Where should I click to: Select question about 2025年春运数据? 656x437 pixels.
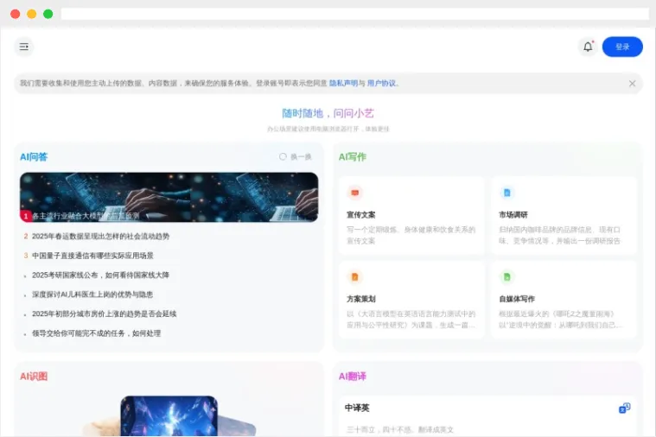tap(100, 236)
